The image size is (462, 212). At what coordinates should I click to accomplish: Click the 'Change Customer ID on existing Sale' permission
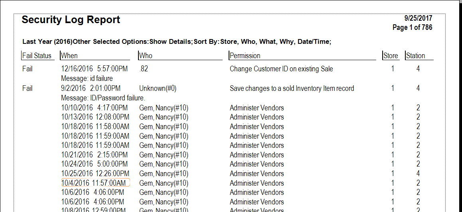(x=281, y=69)
